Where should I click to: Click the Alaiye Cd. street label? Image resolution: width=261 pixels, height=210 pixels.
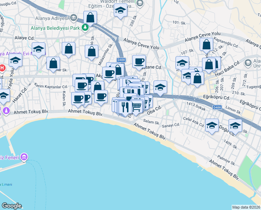coord(24,38)
